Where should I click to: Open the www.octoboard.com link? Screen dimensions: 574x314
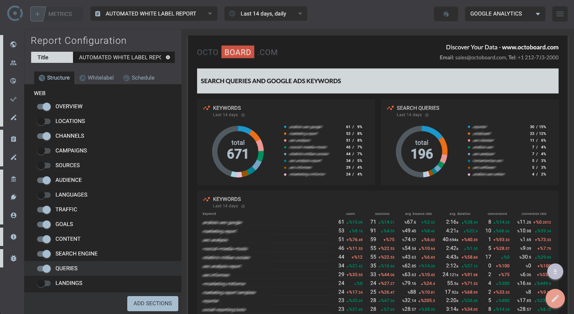pos(530,47)
